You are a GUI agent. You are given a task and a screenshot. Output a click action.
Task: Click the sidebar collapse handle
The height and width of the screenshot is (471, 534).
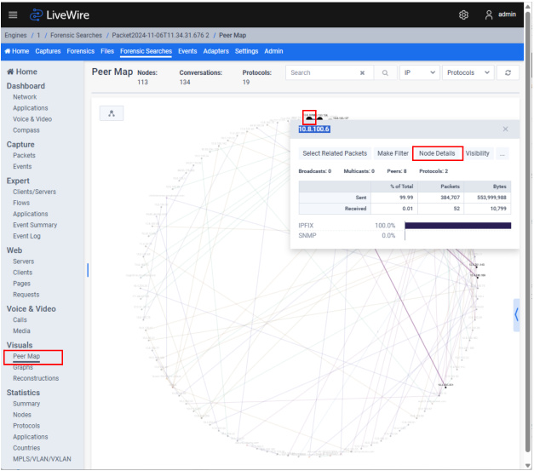(88, 270)
